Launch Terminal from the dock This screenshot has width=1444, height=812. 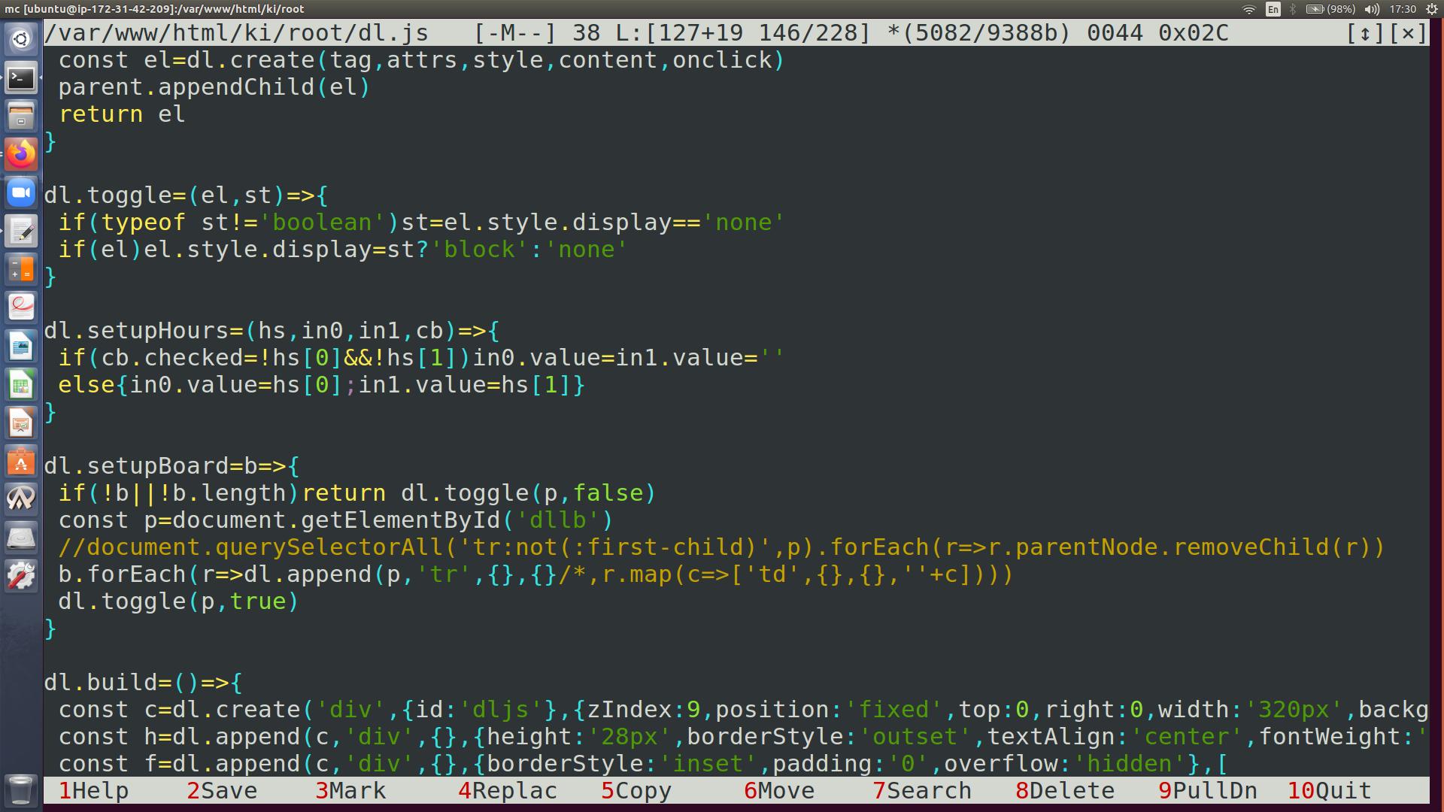[x=21, y=77]
